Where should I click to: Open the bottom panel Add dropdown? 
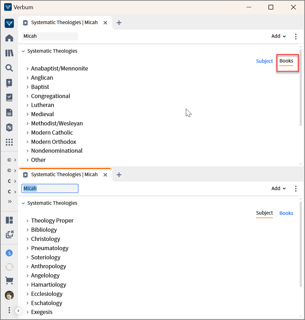coord(278,188)
